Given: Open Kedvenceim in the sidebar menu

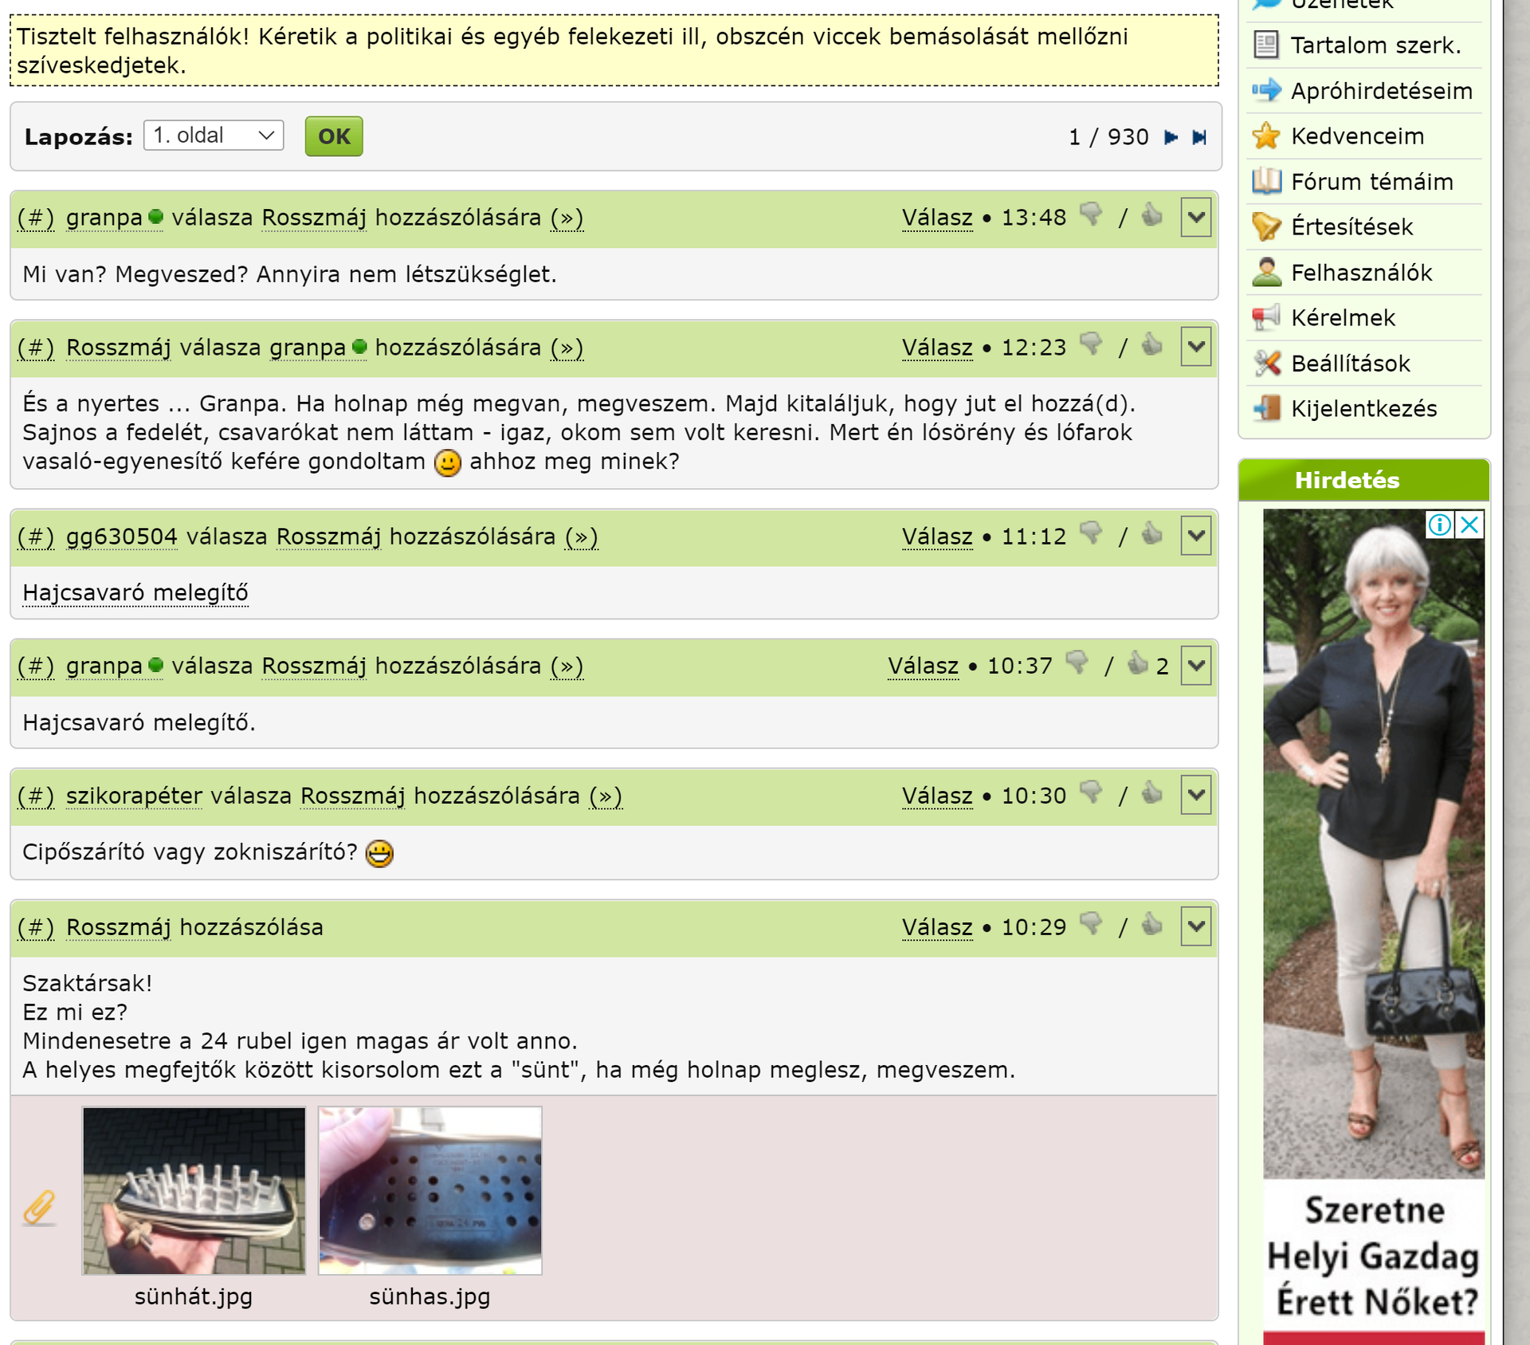Looking at the screenshot, I should (1357, 136).
